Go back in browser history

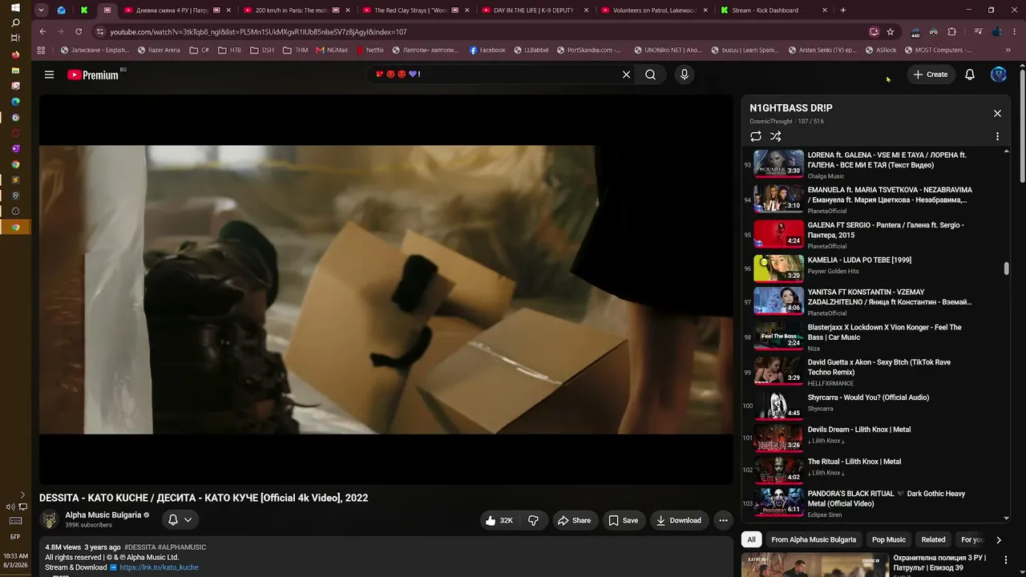tap(42, 32)
